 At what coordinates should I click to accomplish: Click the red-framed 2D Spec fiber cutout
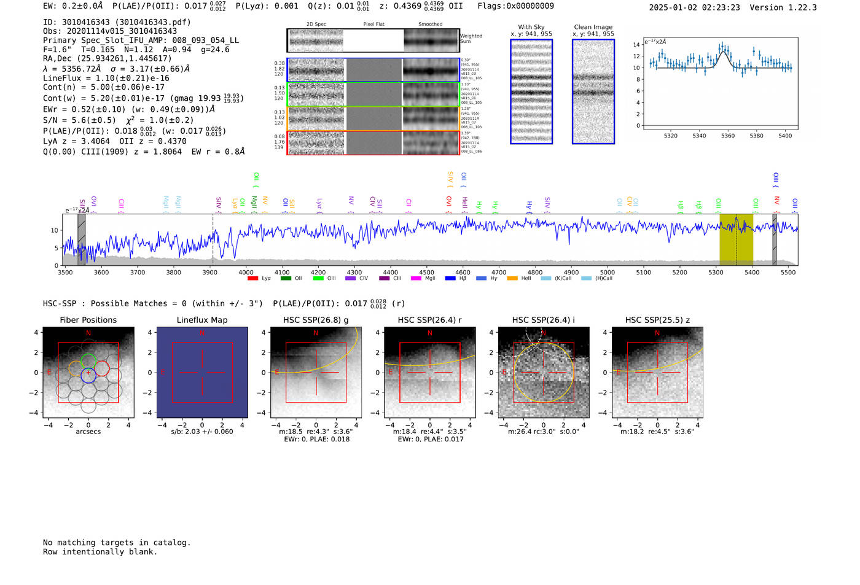click(316, 143)
